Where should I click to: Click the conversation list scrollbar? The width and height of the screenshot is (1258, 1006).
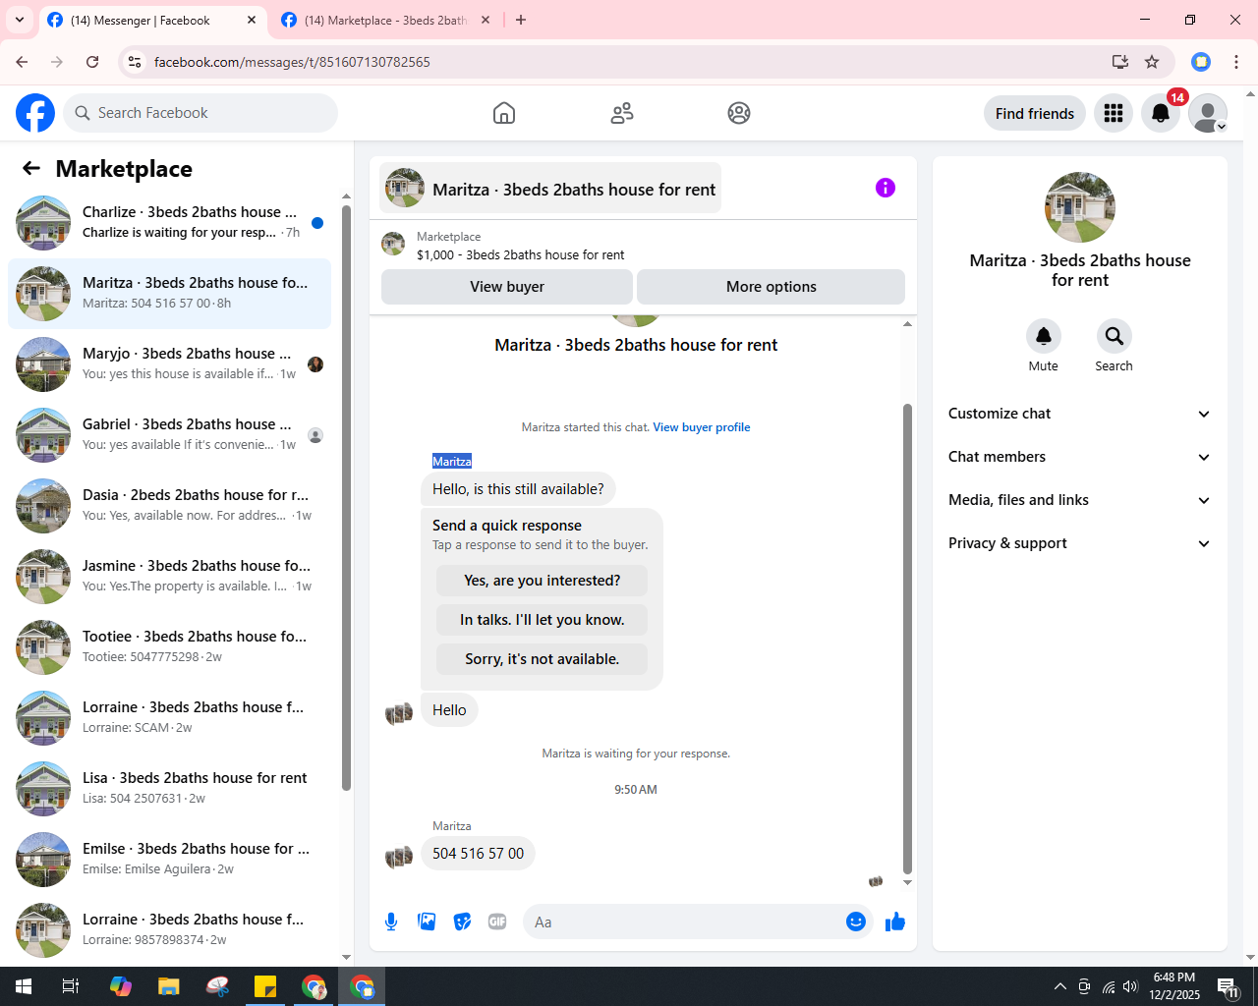[346, 498]
